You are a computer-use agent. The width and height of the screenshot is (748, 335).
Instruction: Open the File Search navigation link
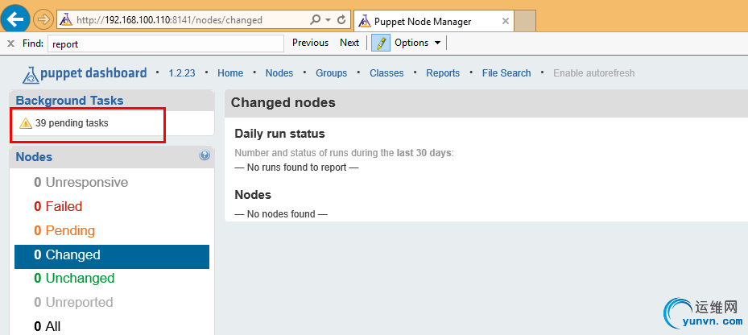pos(506,73)
